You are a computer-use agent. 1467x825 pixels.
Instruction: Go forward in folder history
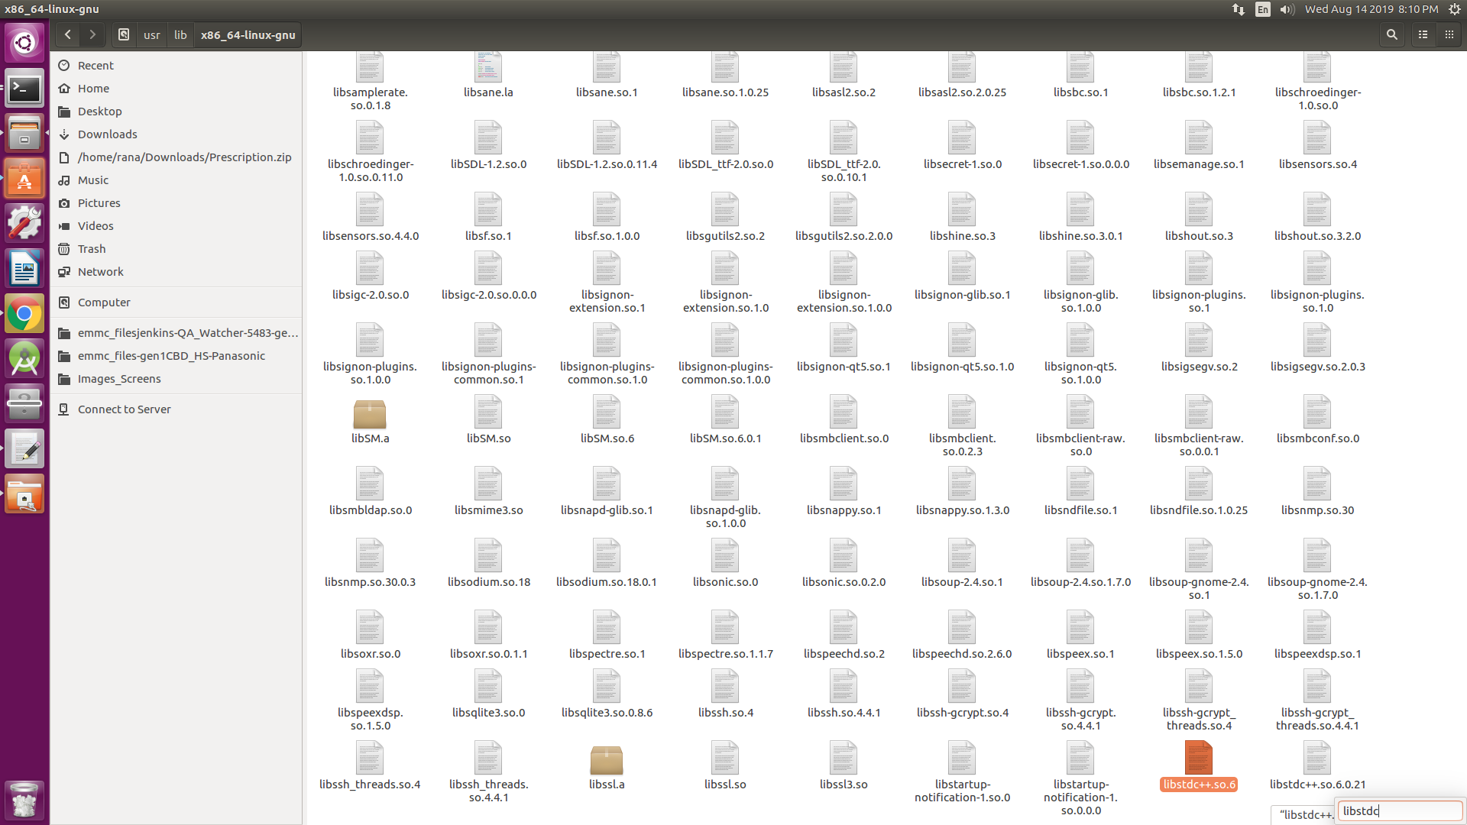[x=92, y=34]
